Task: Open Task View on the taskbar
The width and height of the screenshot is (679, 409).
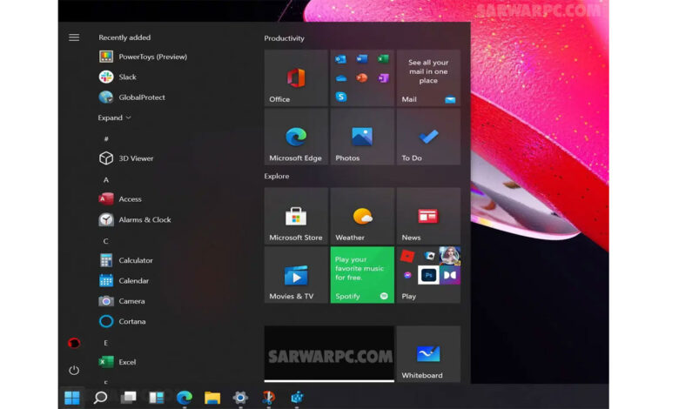Action: (128, 398)
